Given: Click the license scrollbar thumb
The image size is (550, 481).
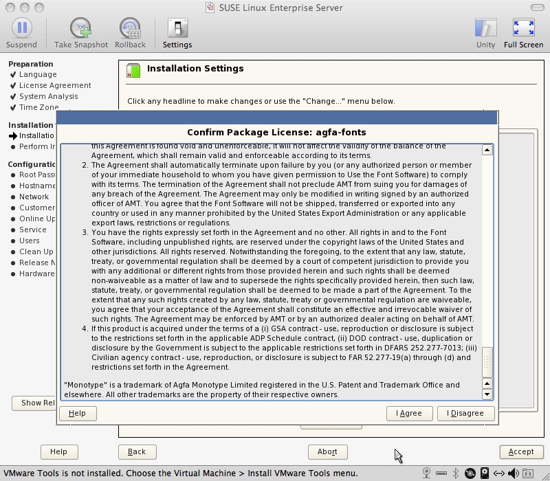Looking at the screenshot, I should (487, 362).
